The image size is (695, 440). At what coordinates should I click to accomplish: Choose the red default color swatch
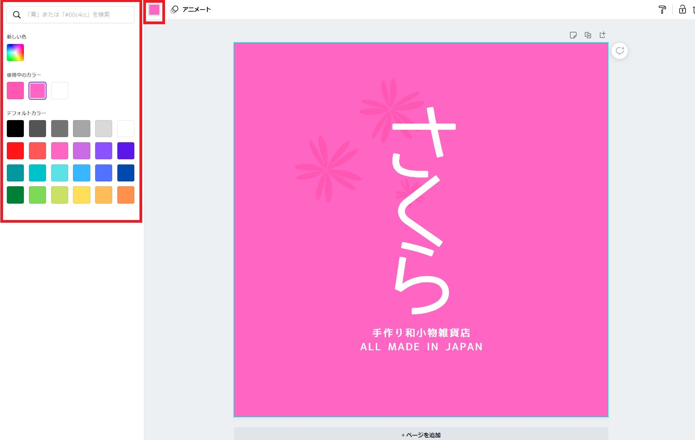pyautogui.click(x=15, y=151)
